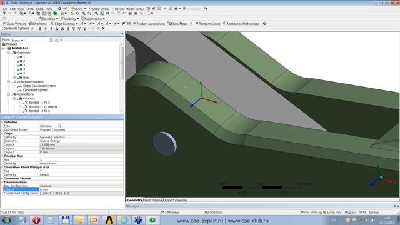Click the delete X icon in Coordinate Systems toolbar
The image size is (400, 225).
(x=103, y=29)
